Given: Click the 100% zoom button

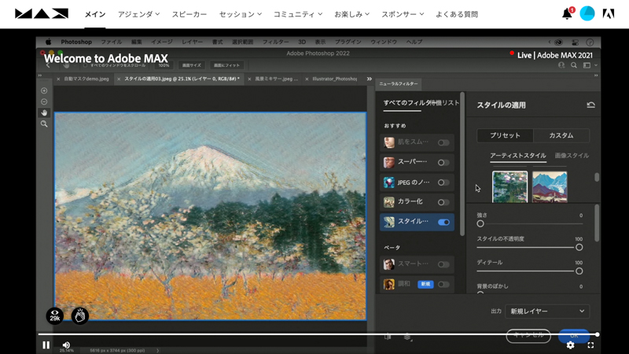Looking at the screenshot, I should tap(164, 65).
